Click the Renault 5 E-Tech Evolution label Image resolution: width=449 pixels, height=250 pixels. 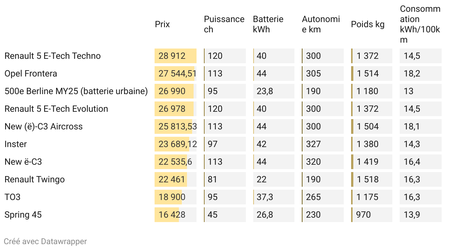click(x=56, y=109)
